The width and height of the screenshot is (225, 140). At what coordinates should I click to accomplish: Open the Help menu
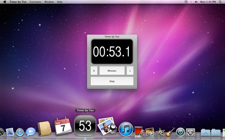(x=60, y=2)
